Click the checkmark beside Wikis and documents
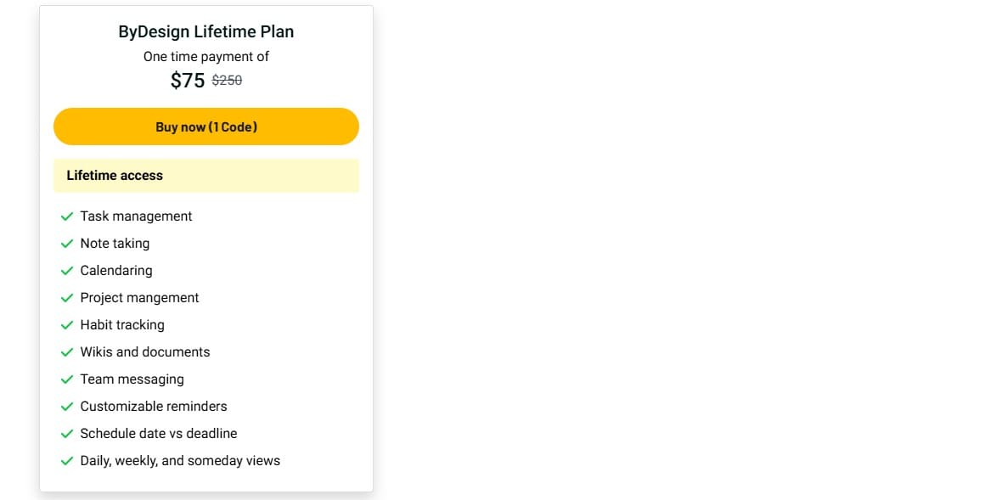Screen dimensions: 1002x500 [67, 352]
